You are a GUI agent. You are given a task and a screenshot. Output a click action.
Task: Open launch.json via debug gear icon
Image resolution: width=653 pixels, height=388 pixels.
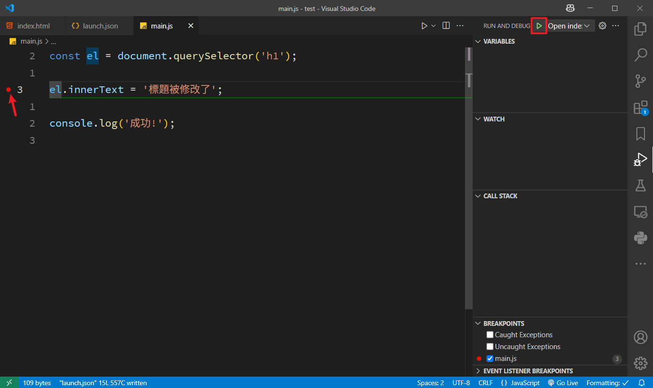point(603,26)
